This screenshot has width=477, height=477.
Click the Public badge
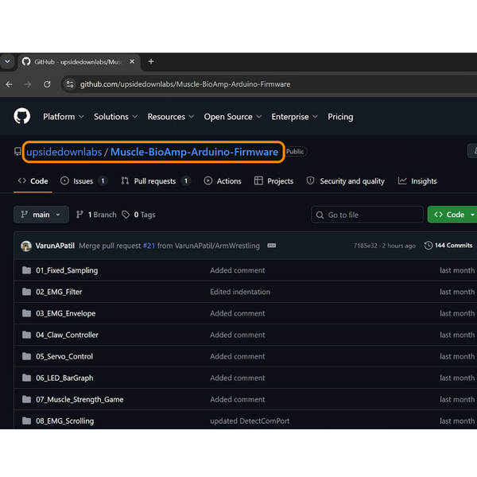coord(295,152)
